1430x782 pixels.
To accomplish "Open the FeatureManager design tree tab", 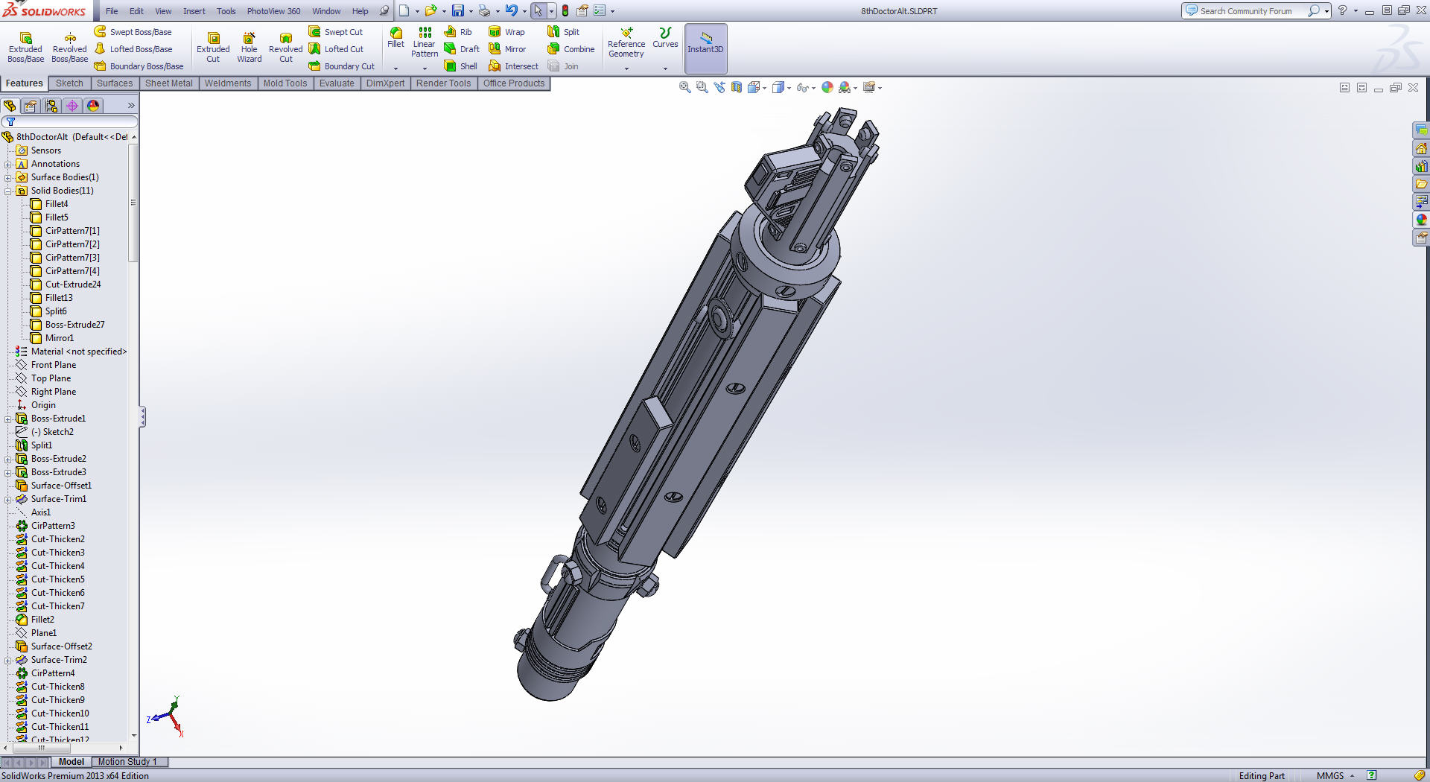I will tap(10, 106).
